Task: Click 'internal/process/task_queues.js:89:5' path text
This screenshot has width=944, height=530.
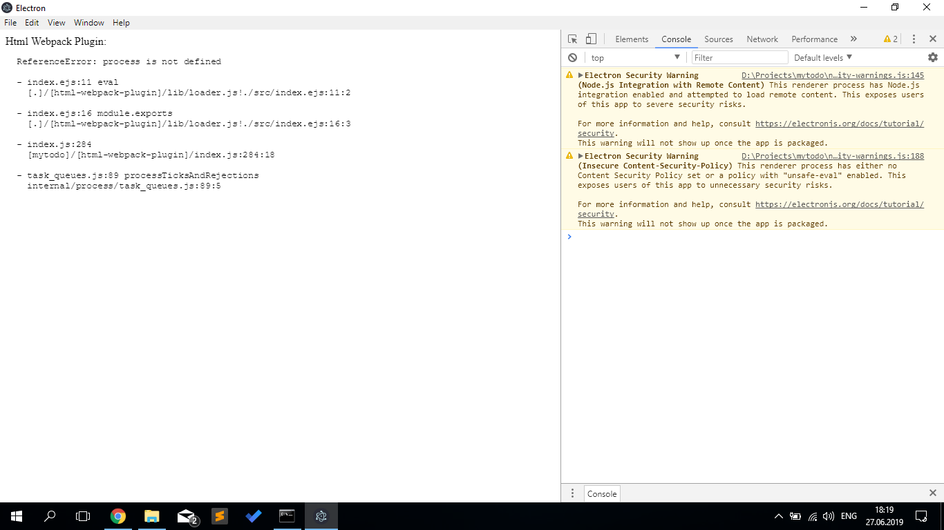Action: tap(124, 186)
